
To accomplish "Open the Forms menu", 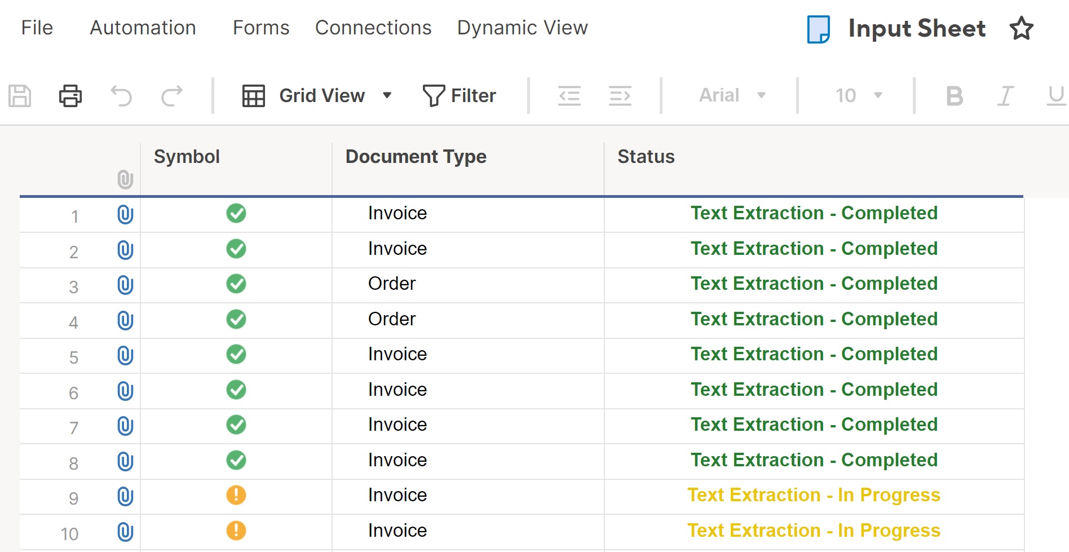I will [x=261, y=28].
